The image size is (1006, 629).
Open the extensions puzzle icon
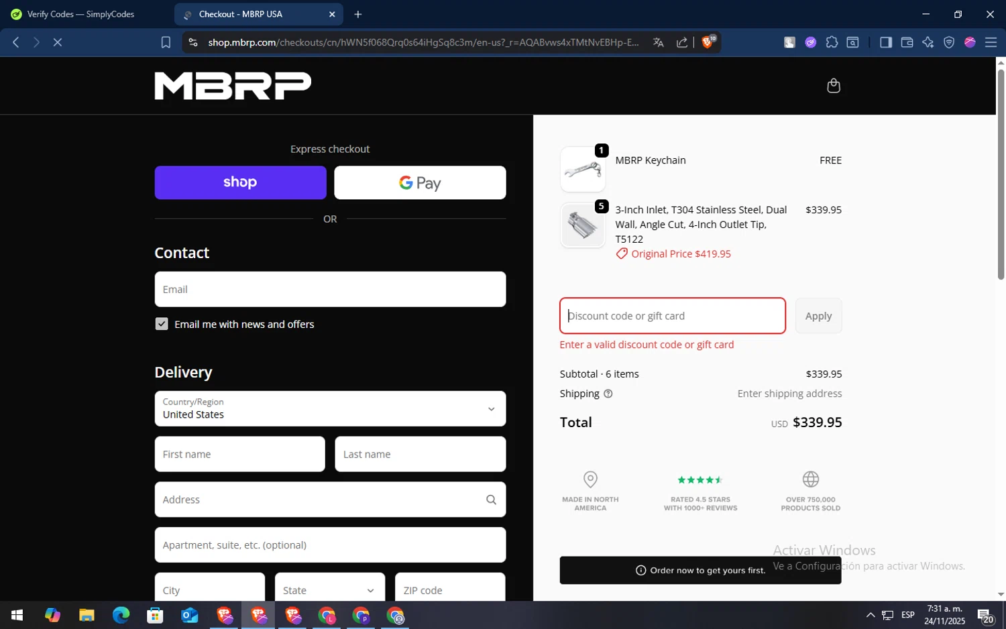[x=832, y=42]
